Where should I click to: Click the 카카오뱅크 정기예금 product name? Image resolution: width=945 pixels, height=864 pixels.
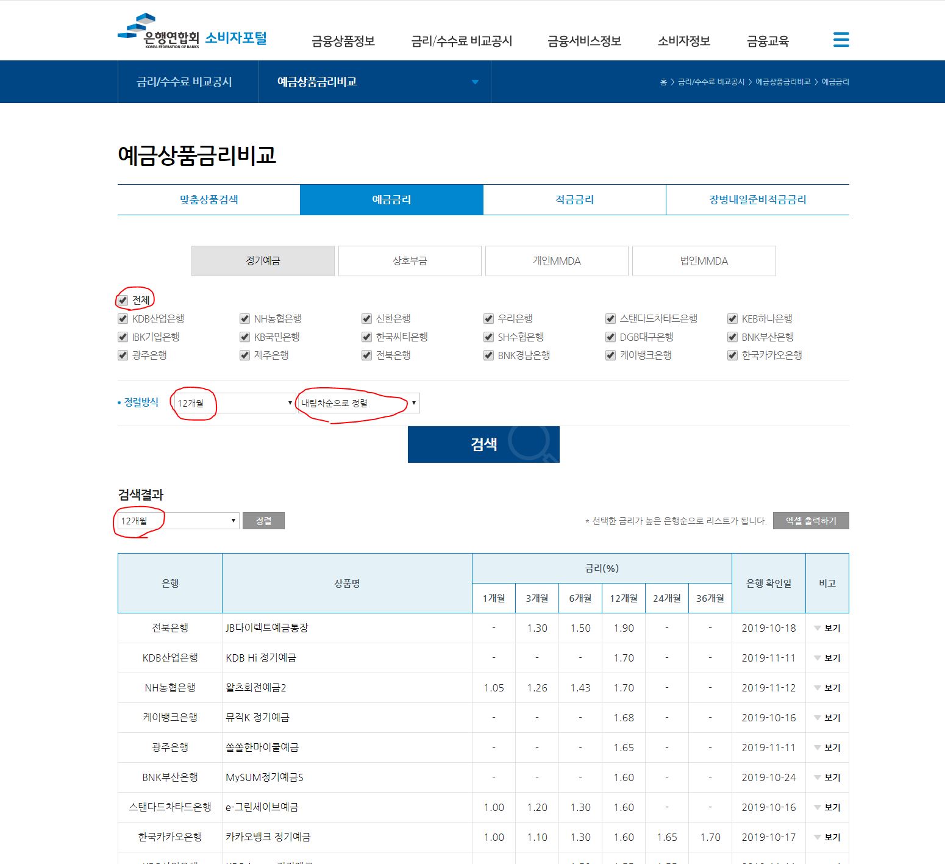pyautogui.click(x=268, y=837)
